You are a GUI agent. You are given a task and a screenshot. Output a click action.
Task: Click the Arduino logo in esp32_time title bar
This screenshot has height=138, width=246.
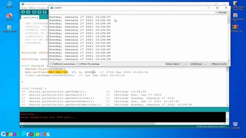(23, 4)
